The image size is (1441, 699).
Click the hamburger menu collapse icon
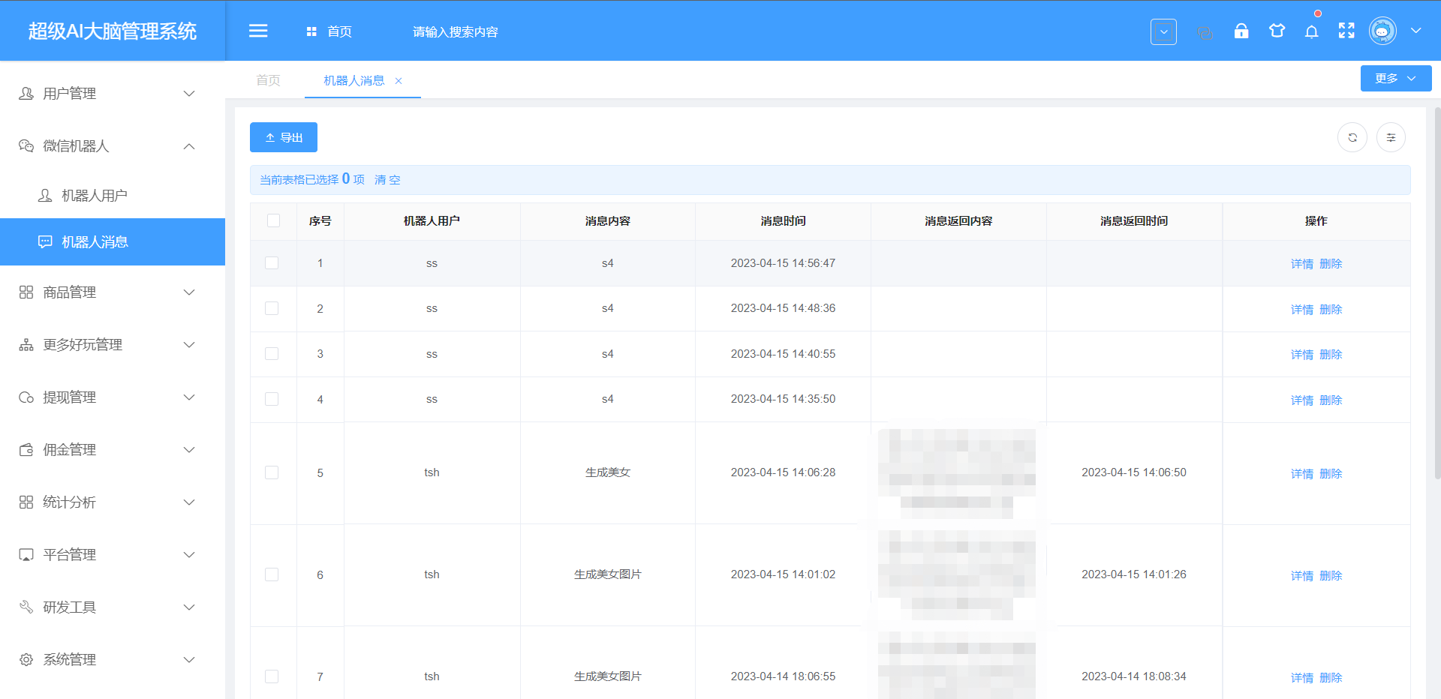pyautogui.click(x=258, y=31)
